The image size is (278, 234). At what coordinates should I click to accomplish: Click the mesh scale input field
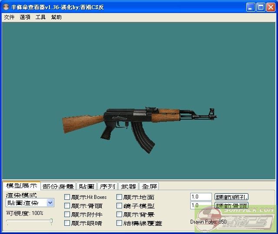(x=201, y=197)
